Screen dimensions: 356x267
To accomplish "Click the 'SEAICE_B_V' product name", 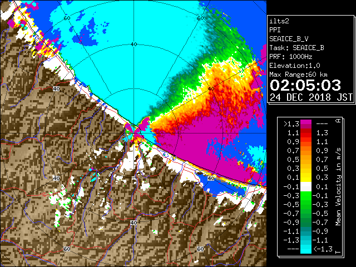I will 289,39.
